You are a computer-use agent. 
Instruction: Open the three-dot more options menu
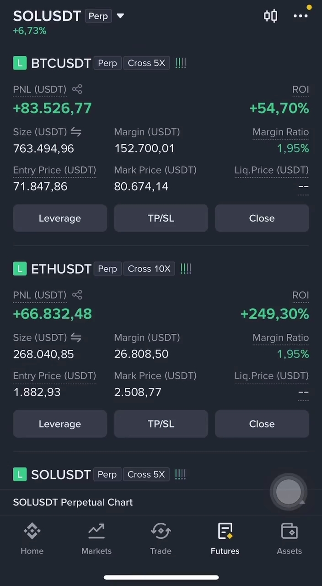click(301, 16)
